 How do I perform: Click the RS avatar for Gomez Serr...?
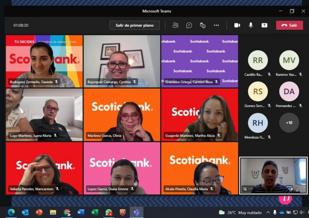(258, 91)
